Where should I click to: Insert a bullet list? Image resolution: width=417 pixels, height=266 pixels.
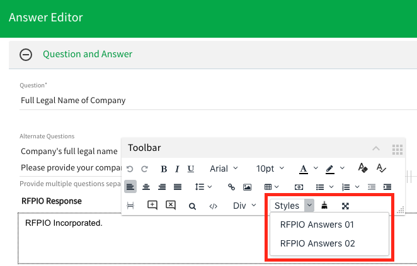(320, 187)
